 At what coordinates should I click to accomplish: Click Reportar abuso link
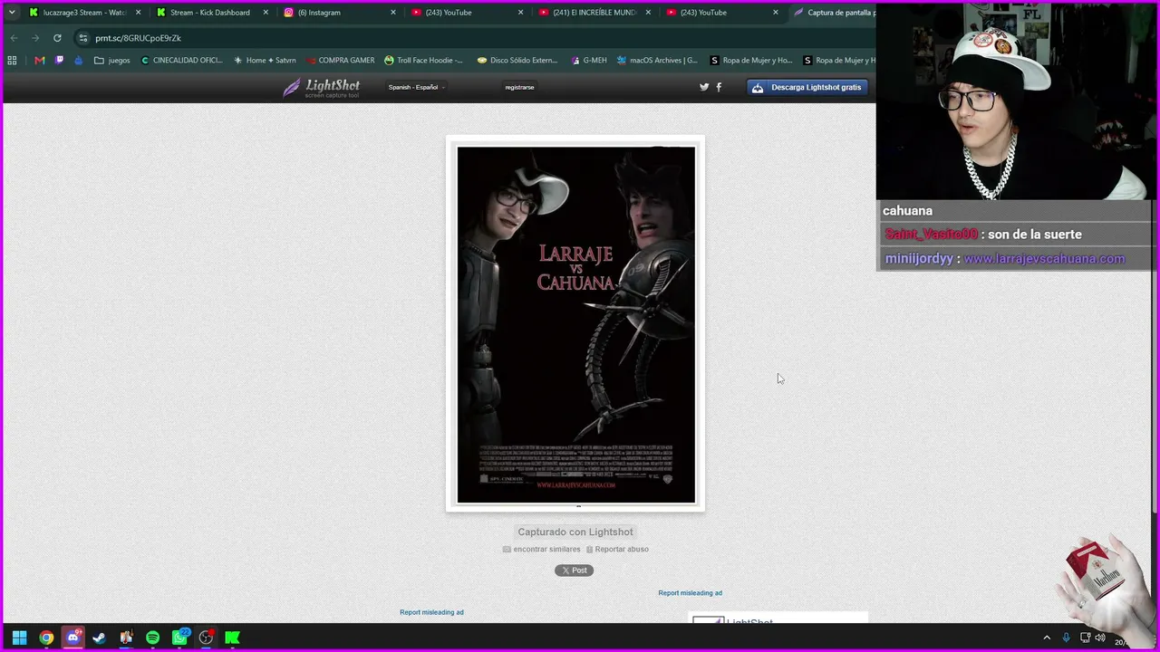click(x=617, y=550)
